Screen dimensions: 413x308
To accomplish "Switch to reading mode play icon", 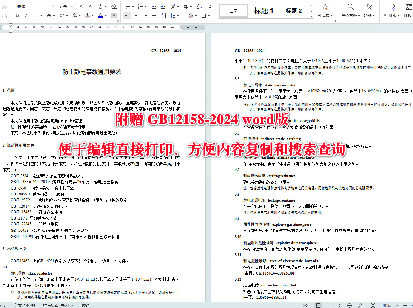I will (339, 305).
